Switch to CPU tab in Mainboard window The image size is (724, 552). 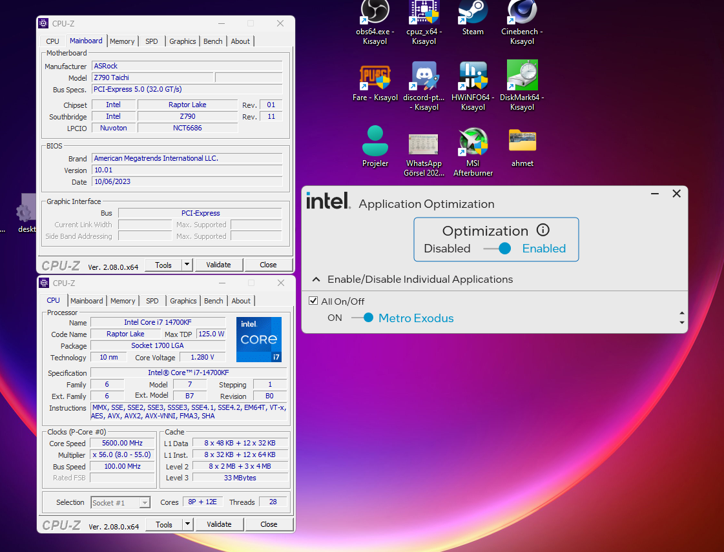point(53,41)
